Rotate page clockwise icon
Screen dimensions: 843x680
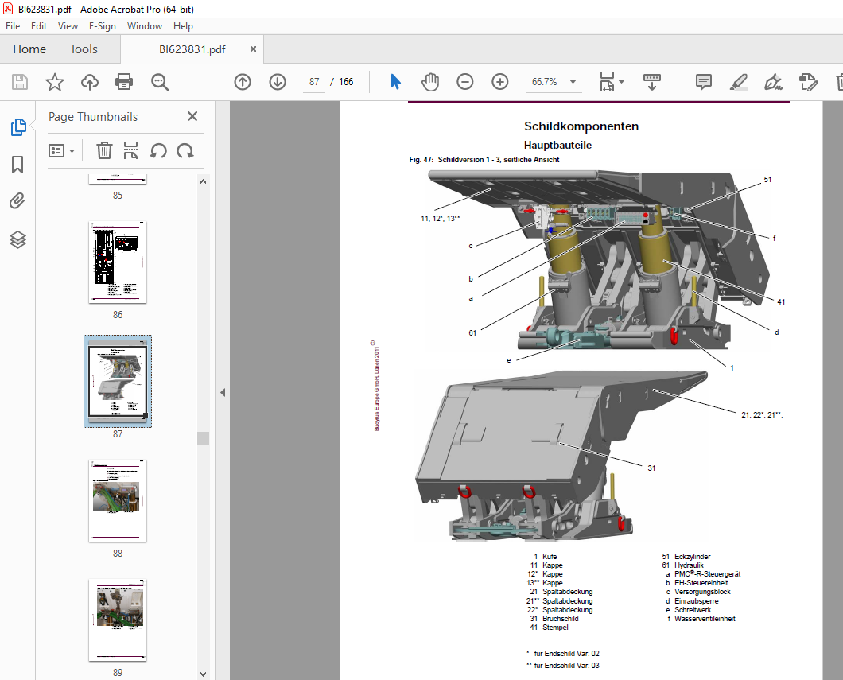[x=185, y=150]
